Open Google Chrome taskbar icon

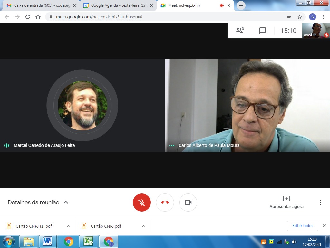[x=68, y=242]
